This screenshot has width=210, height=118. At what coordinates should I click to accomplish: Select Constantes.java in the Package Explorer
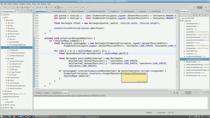pos(14,83)
